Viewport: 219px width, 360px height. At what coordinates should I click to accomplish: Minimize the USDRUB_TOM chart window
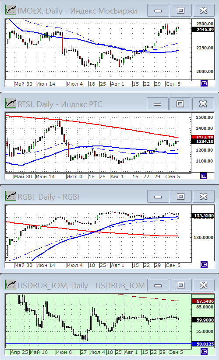[158, 285]
